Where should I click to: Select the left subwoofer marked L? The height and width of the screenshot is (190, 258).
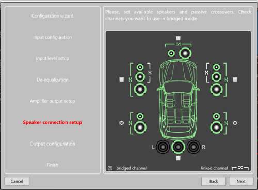point(163,147)
